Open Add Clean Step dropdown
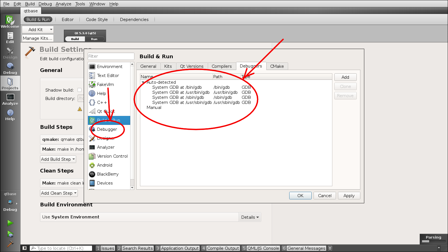Viewport: 448px width, 252px height. pyautogui.click(x=59, y=193)
